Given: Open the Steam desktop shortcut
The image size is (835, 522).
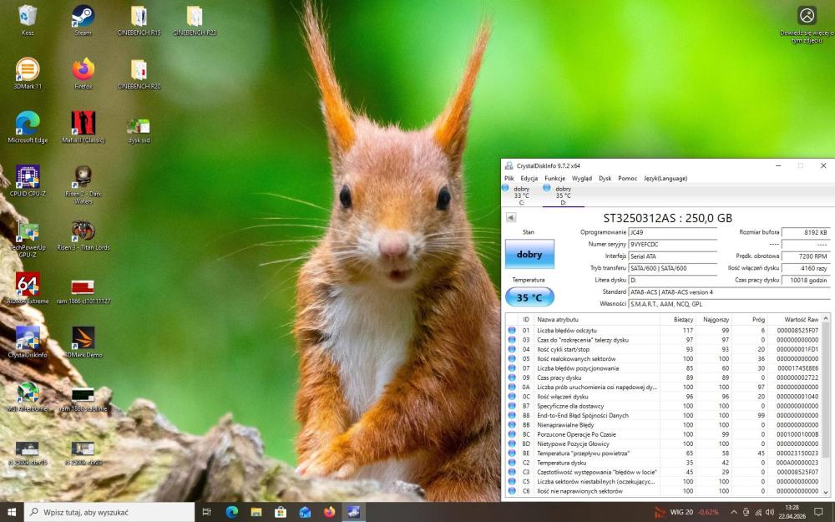Looking at the screenshot, I should [83, 20].
